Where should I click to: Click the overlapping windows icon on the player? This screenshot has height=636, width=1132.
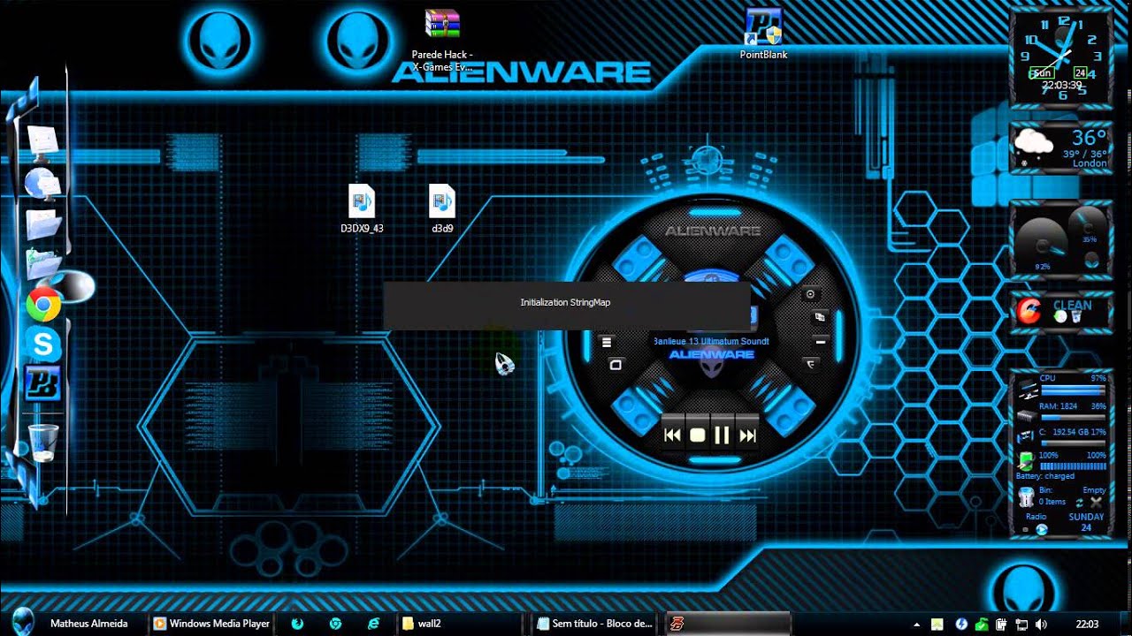point(819,316)
